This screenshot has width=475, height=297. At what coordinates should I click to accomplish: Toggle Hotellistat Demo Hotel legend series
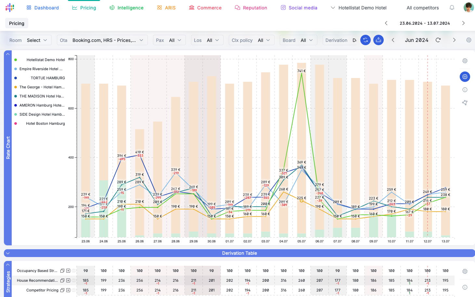coord(16,60)
